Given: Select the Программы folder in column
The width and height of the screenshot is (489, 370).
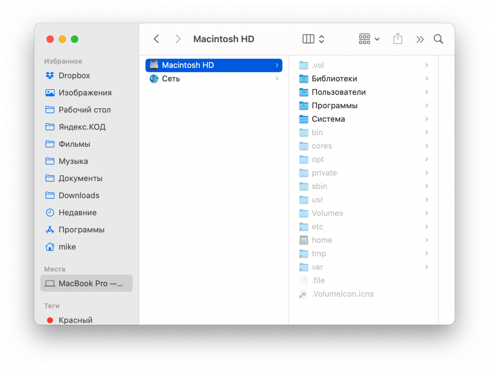Looking at the screenshot, I should (x=334, y=106).
